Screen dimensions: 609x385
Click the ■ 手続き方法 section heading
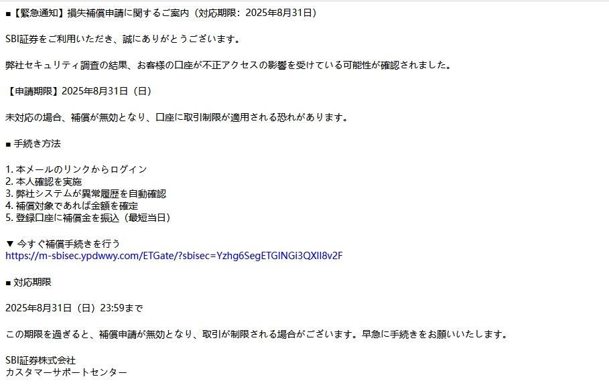(x=33, y=143)
